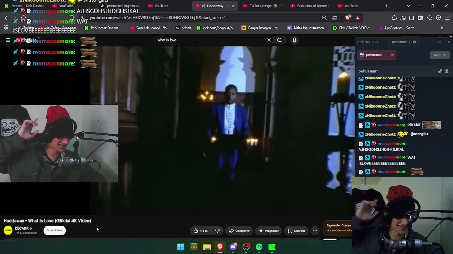Viewport: 453px width, 254px height.
Task: Click the browser address bar URL
Action: coord(157,18)
